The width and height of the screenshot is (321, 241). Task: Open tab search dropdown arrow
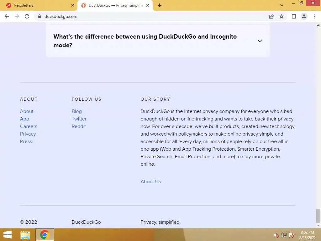(x=282, y=5)
